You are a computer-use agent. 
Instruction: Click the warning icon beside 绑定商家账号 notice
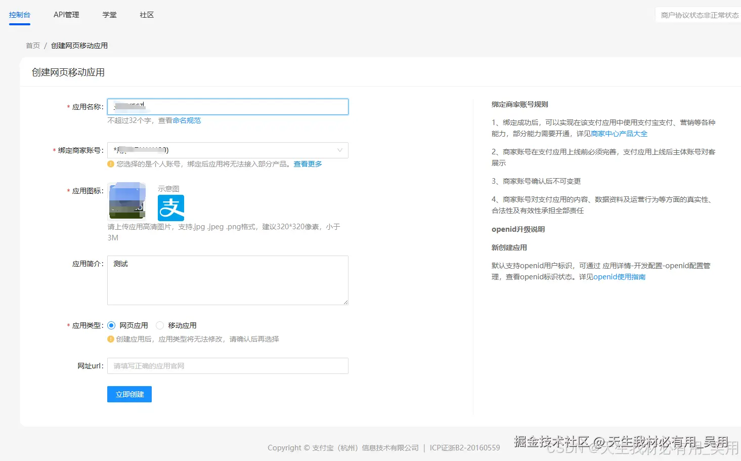tap(110, 163)
